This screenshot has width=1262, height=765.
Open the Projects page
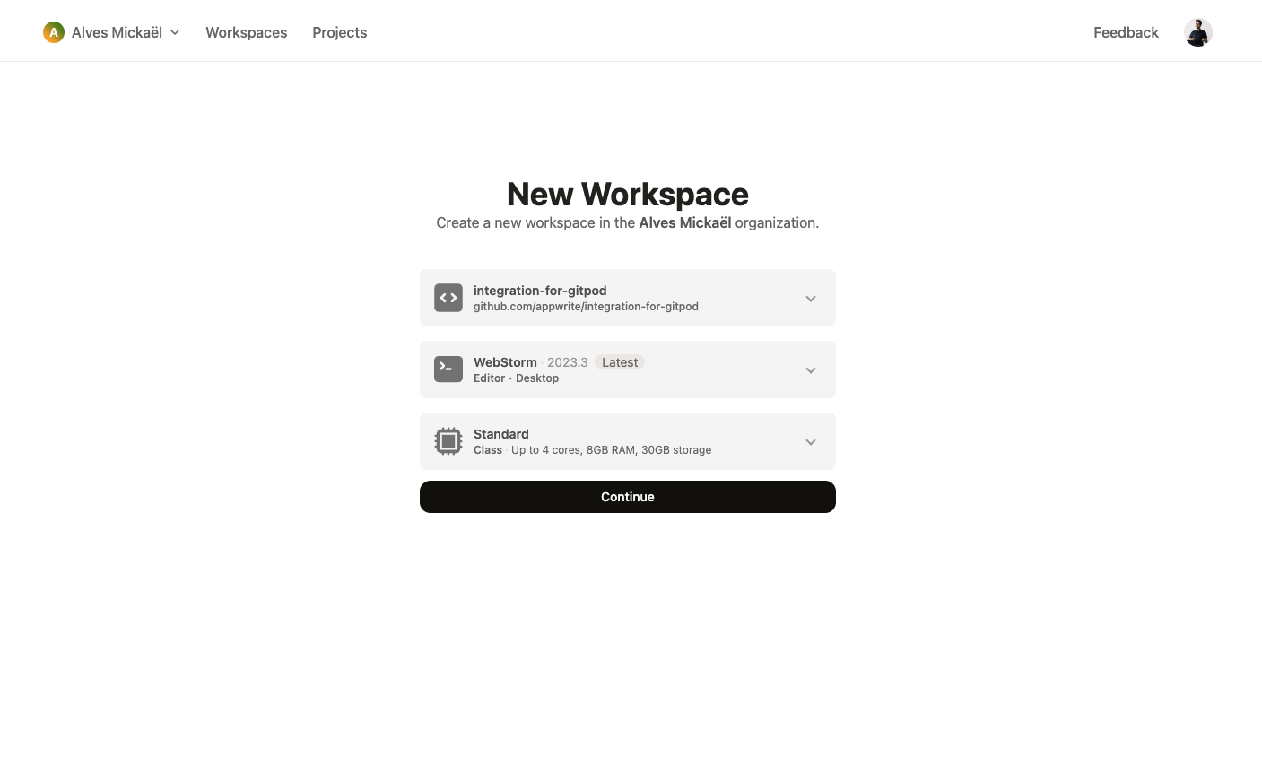pos(339,32)
